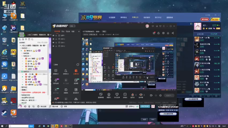This screenshot has width=228, height=128.
Task: Lock the 文本 1 source
Action: [x=56, y=42]
